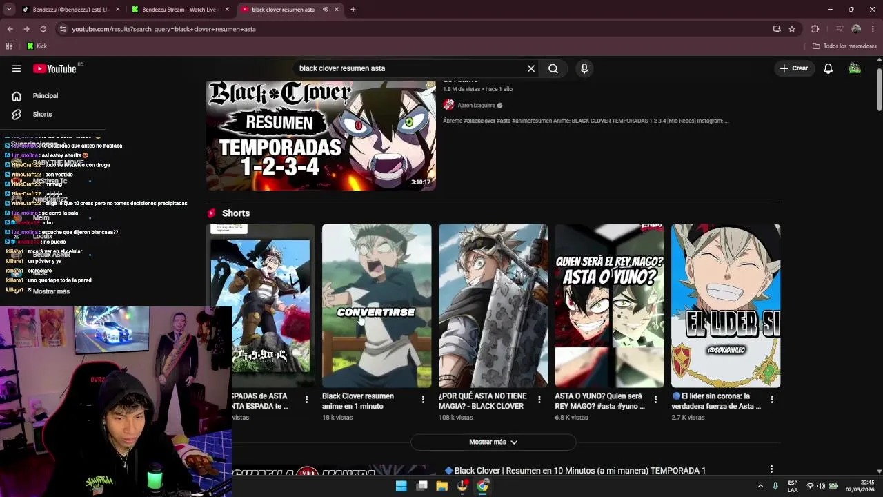Open options for 'ASTA O YUNO' short
The height and width of the screenshot is (497, 883).
[656, 399]
